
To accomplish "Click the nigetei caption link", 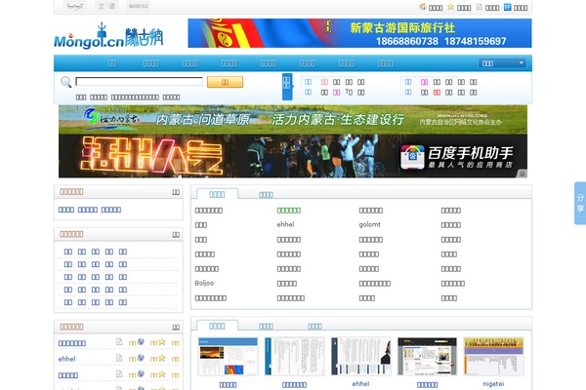I will point(493,383).
